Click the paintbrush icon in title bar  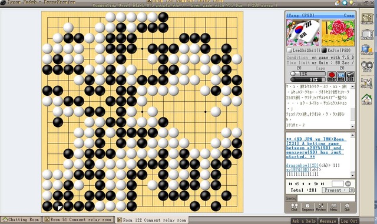pyautogui.click(x=338, y=2)
